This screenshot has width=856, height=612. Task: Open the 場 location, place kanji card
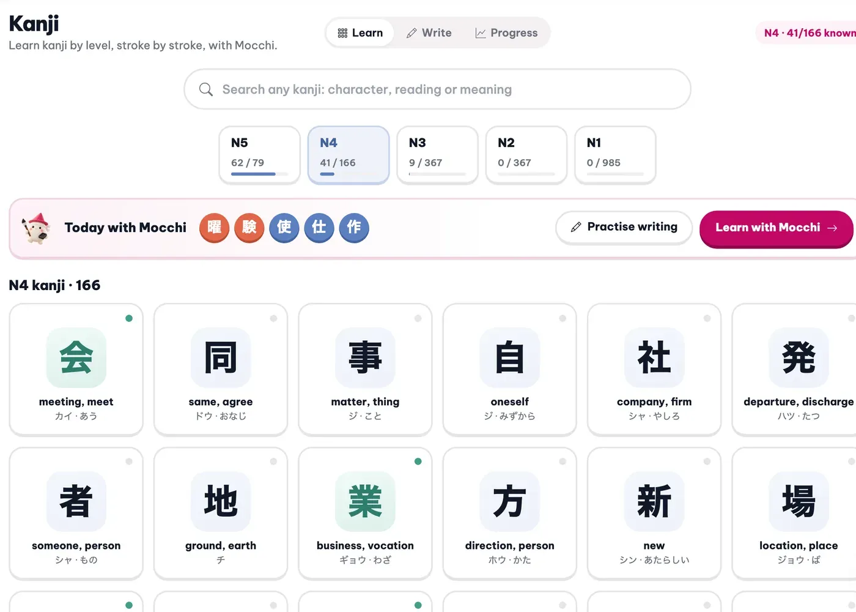click(794, 513)
